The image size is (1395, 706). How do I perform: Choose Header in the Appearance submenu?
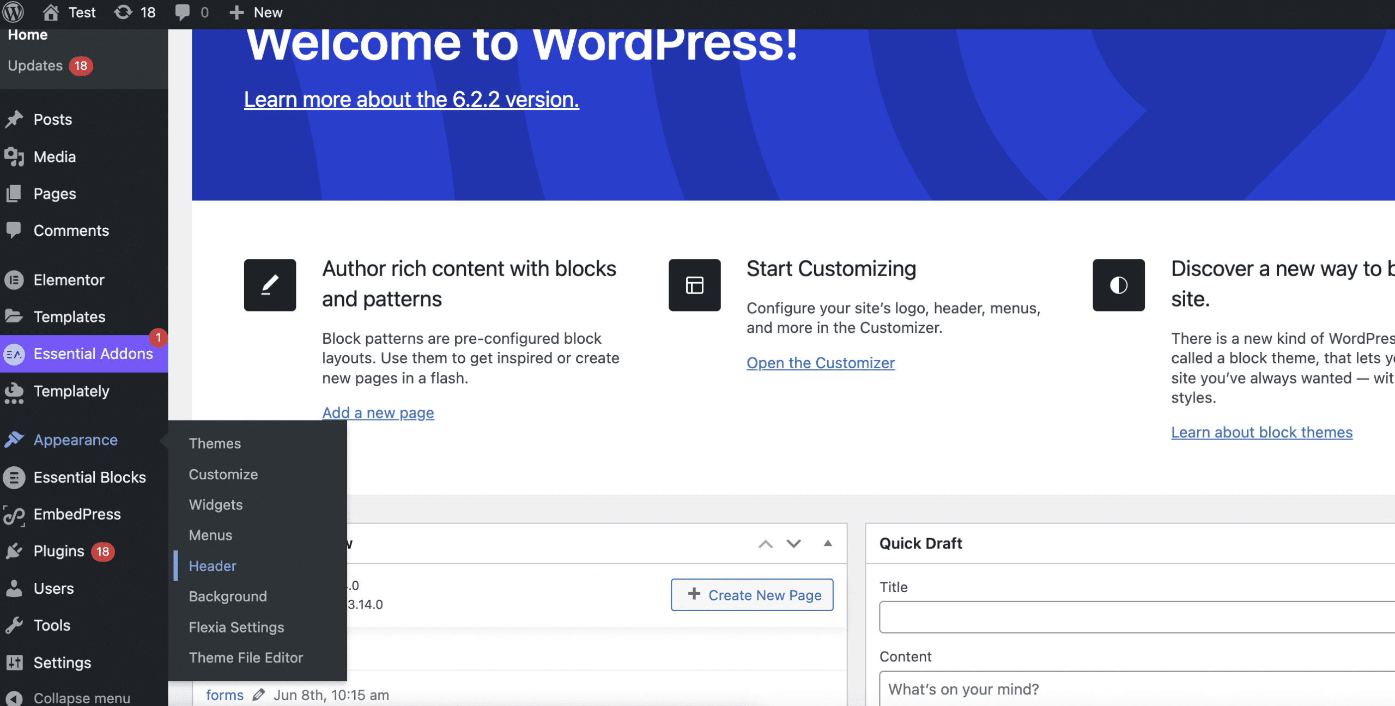point(213,565)
